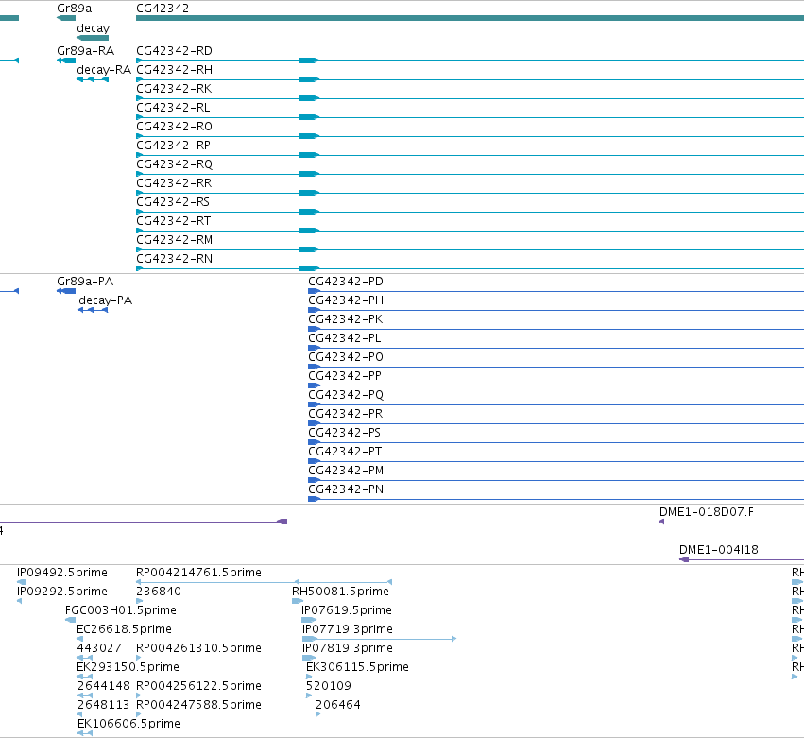804x738 pixels.
Task: Select transcript CG42342-RR
Action: [x=175, y=183]
